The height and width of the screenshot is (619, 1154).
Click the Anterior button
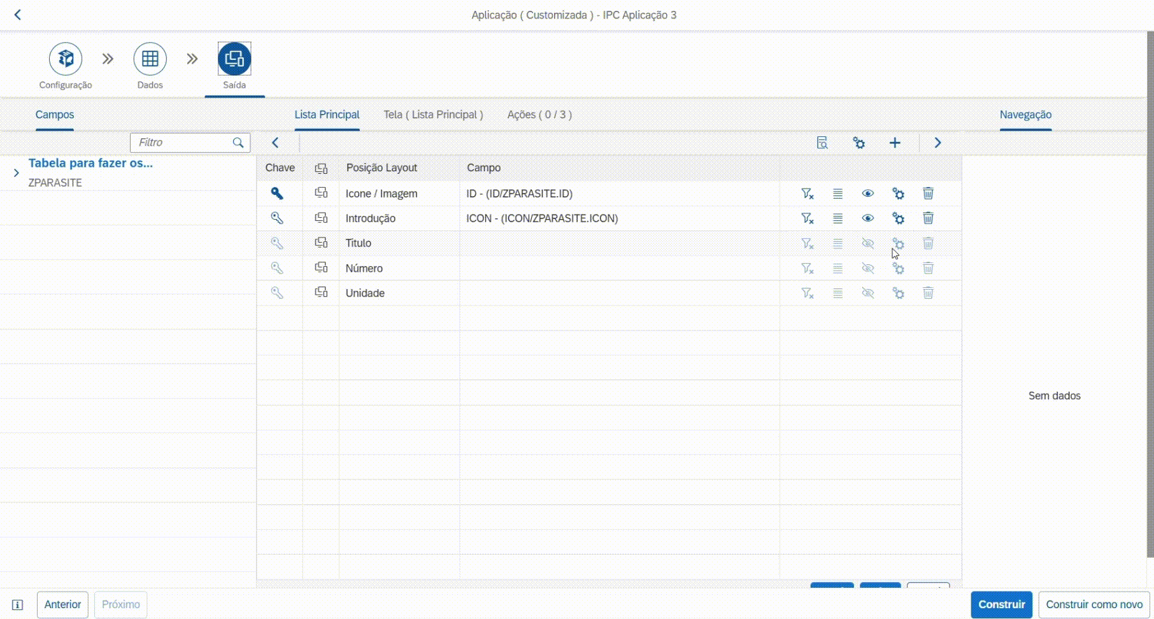(x=62, y=604)
